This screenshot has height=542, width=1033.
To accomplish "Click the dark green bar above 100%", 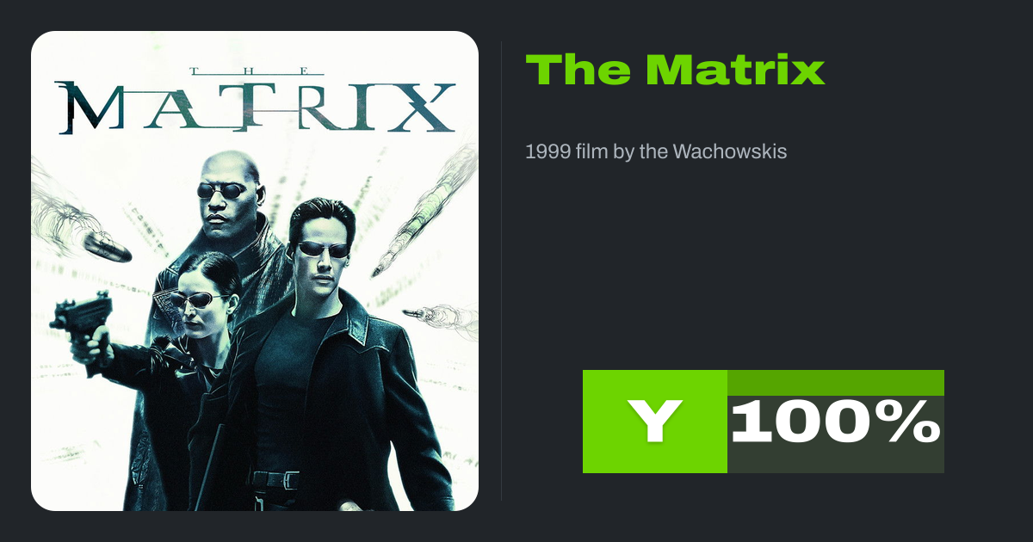I will pyautogui.click(x=836, y=383).
